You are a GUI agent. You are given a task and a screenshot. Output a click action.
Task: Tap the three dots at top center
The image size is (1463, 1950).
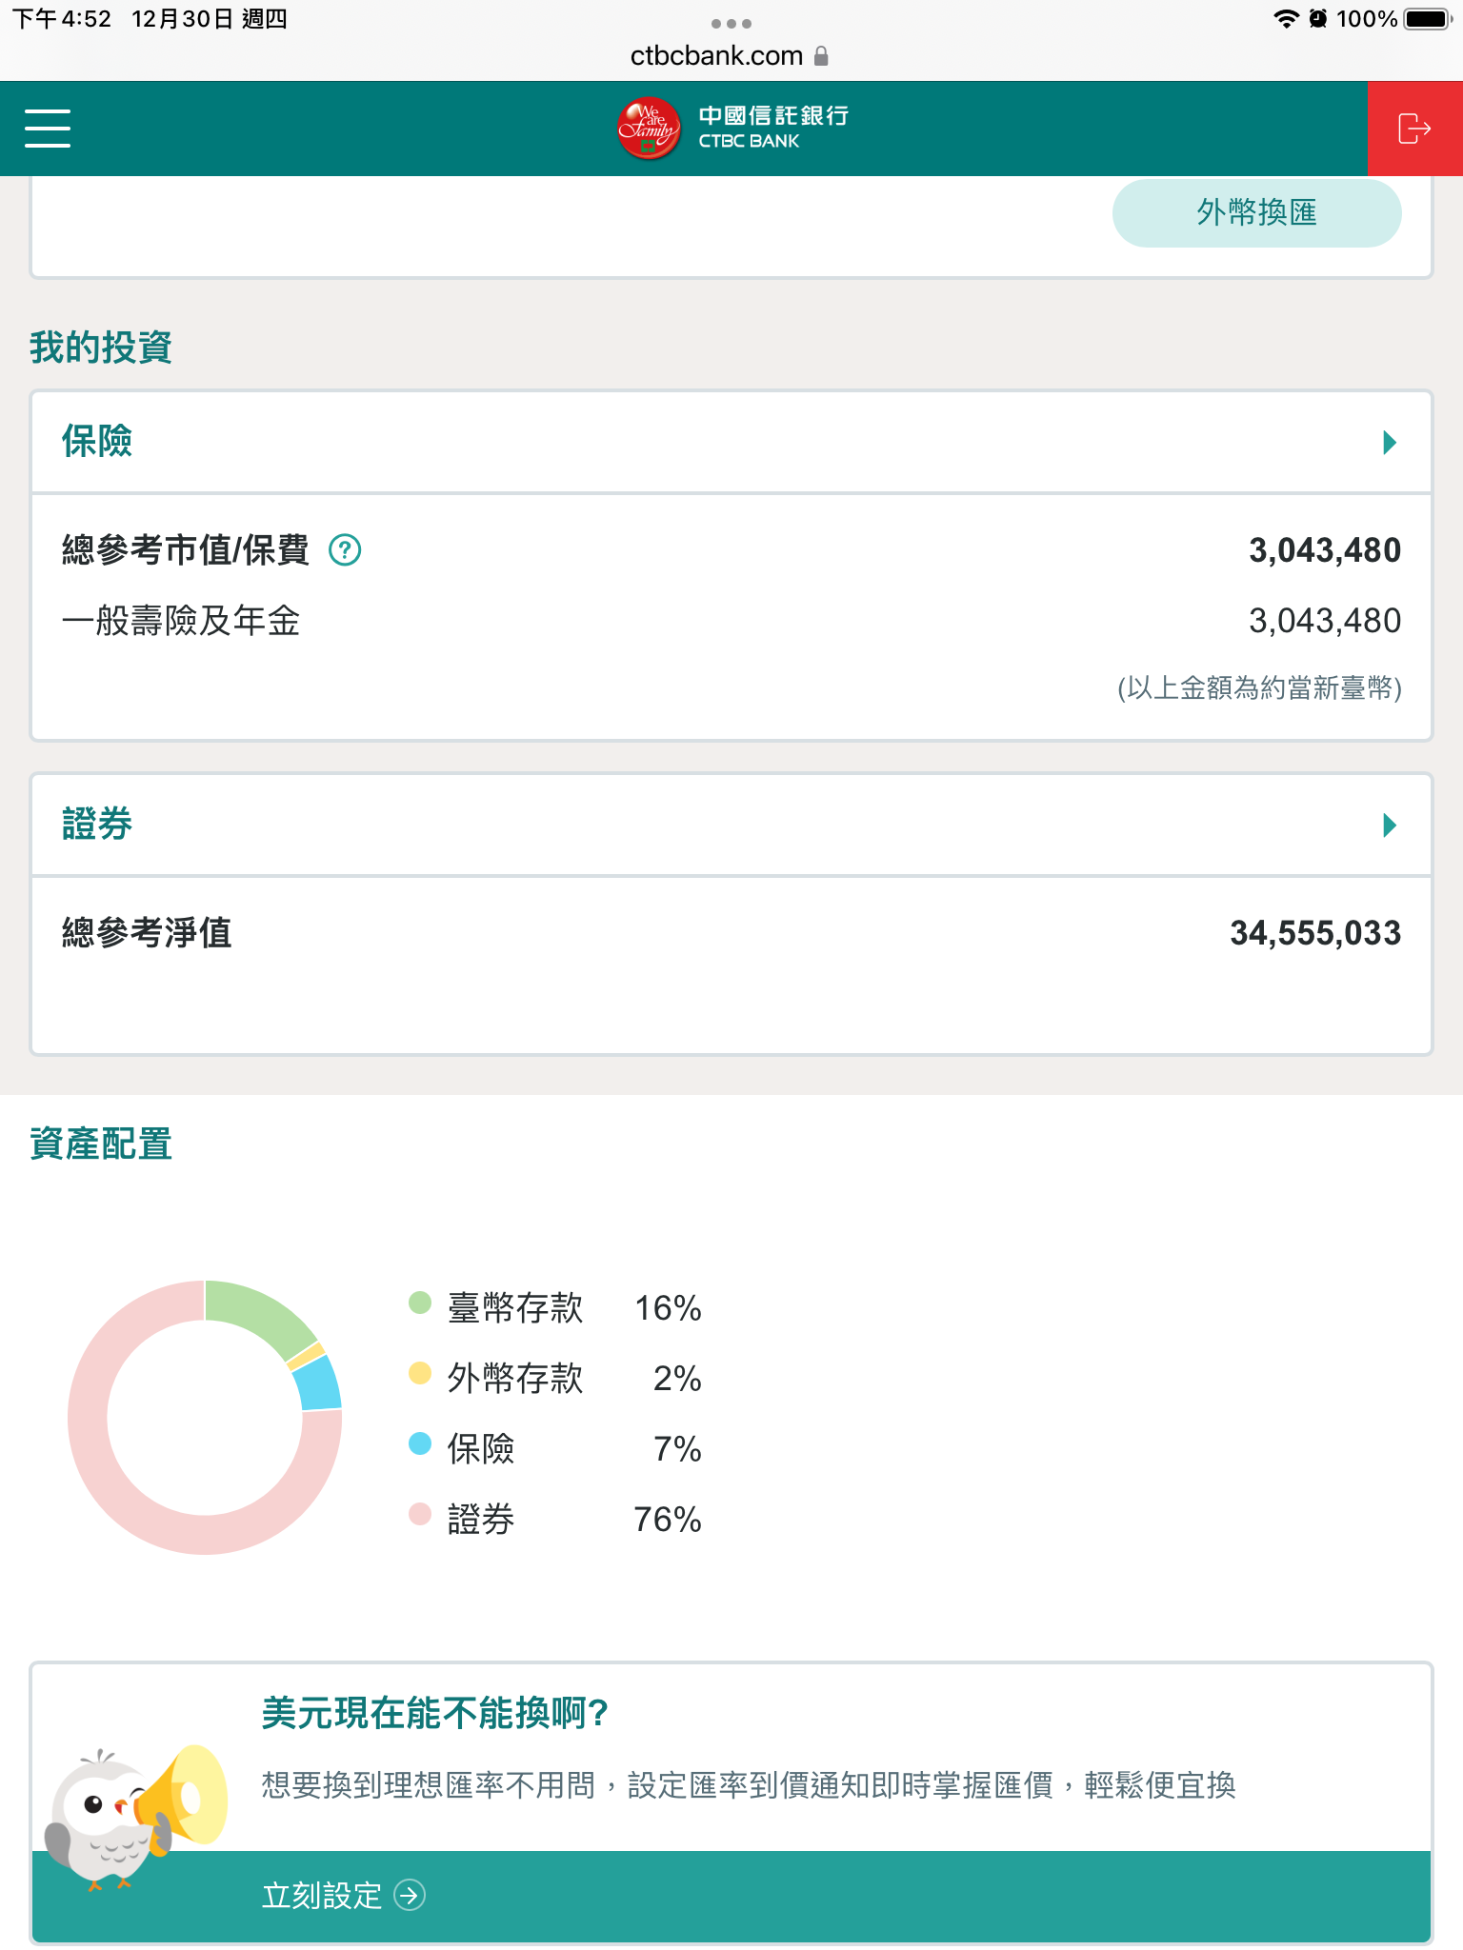(x=731, y=23)
